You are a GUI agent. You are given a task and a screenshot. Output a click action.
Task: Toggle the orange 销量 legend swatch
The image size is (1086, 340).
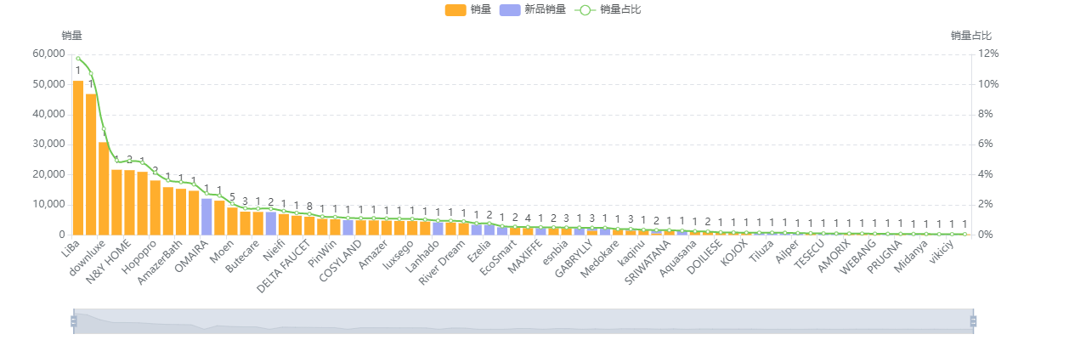click(455, 9)
